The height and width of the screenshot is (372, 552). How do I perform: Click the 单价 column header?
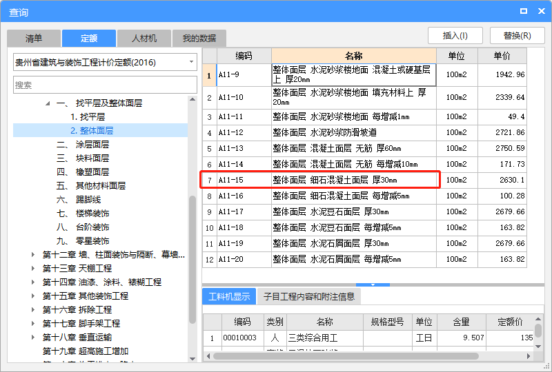502,56
